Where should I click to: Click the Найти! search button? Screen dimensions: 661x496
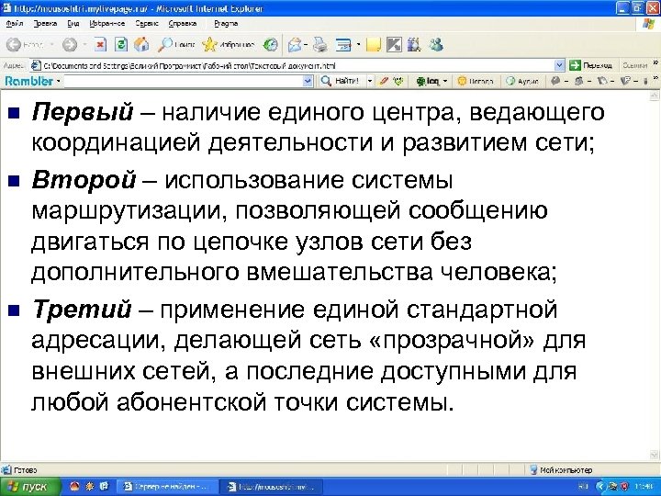(x=340, y=81)
